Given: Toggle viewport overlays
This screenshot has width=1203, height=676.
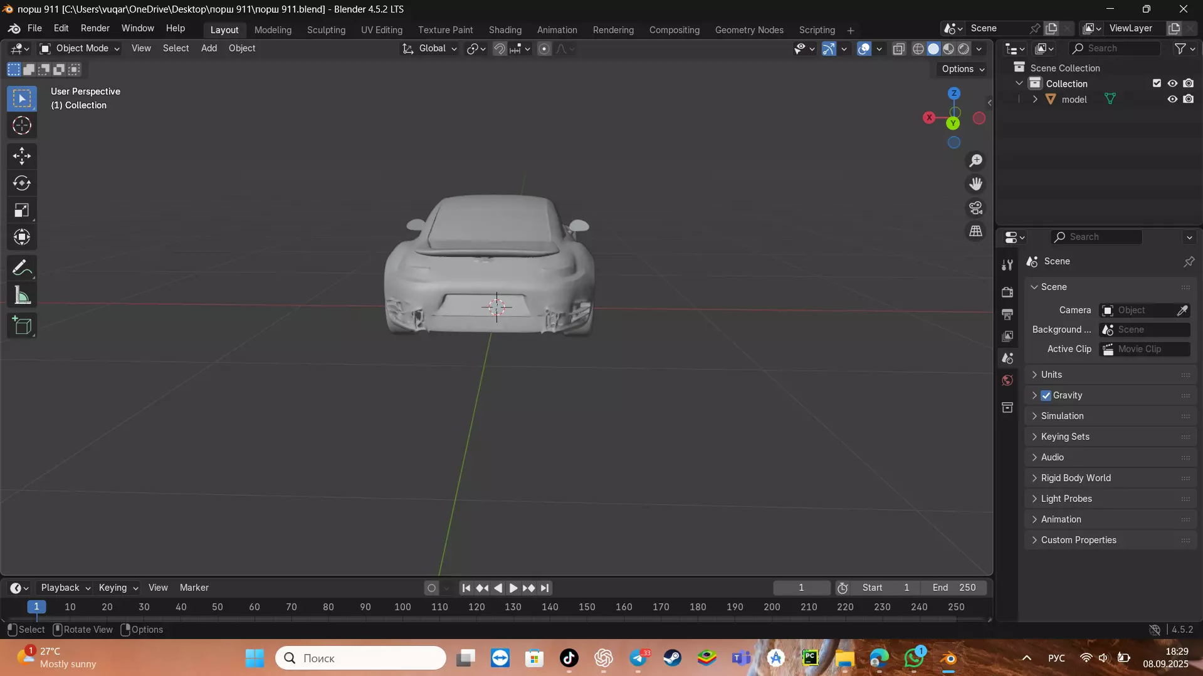Looking at the screenshot, I should click(864, 49).
